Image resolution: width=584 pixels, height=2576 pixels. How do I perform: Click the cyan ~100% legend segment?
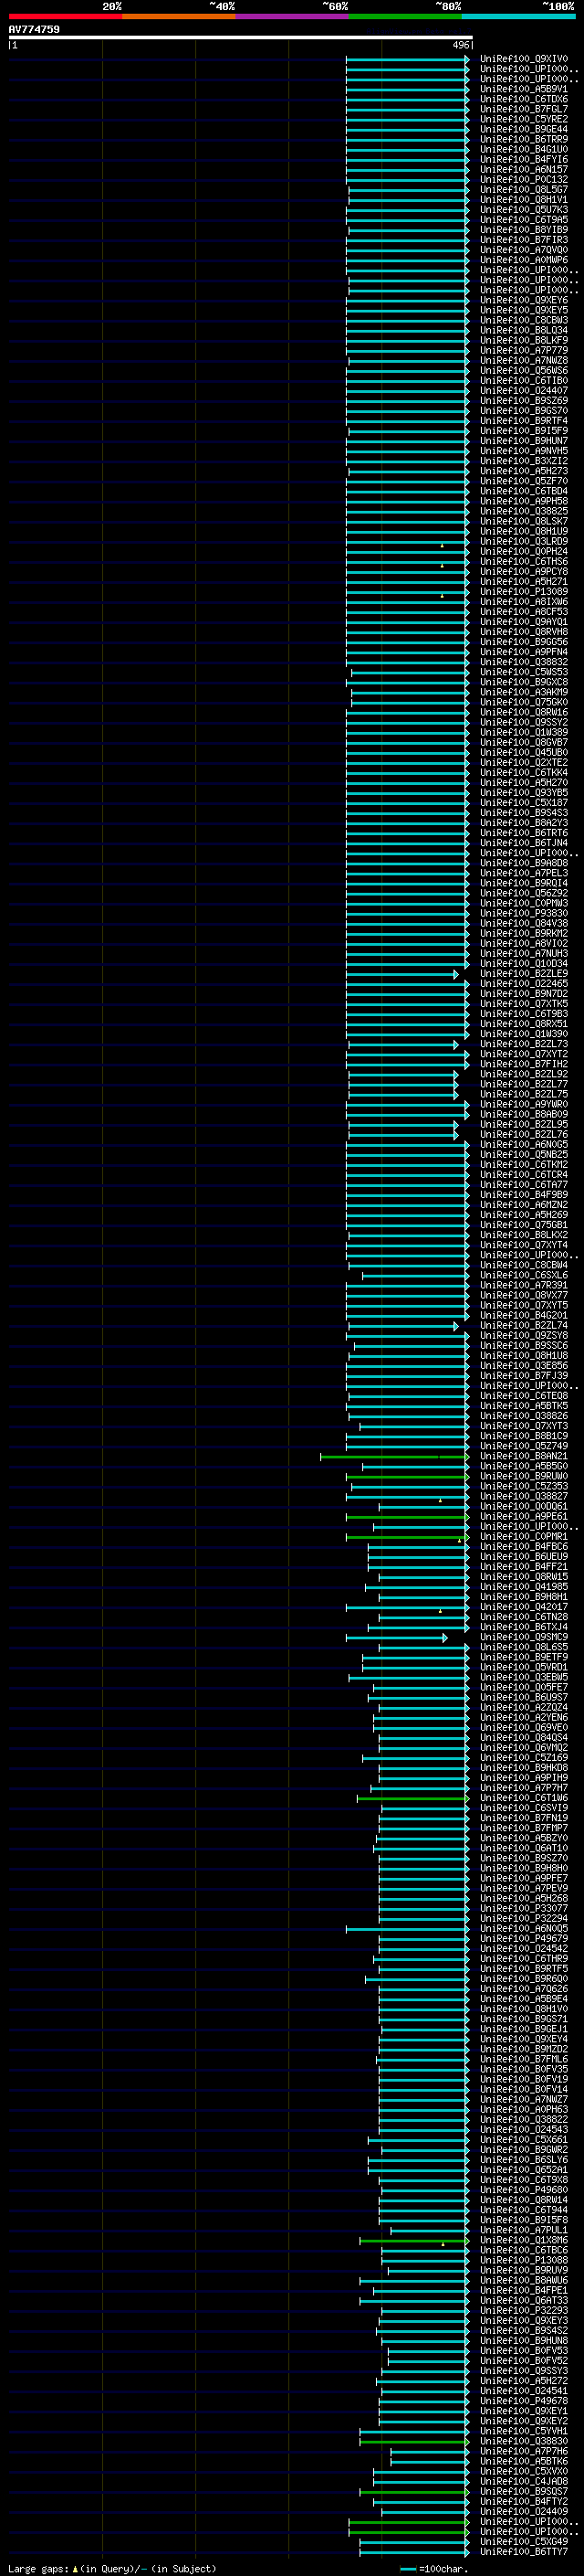[x=519, y=16]
